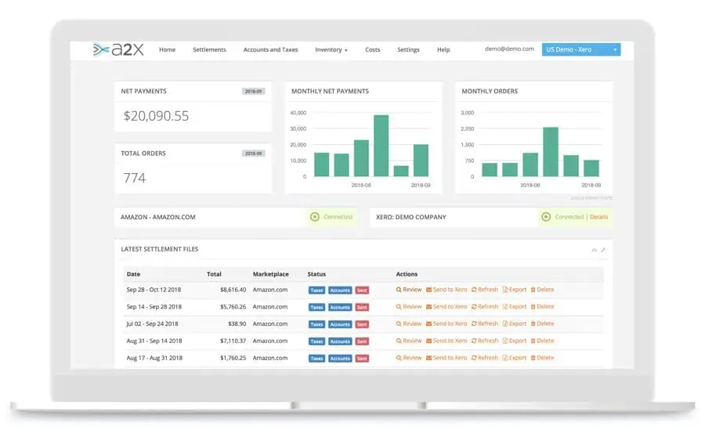Image resolution: width=705 pixels, height=433 pixels.
Task: Click the Amazon connected status icon
Action: [315, 217]
